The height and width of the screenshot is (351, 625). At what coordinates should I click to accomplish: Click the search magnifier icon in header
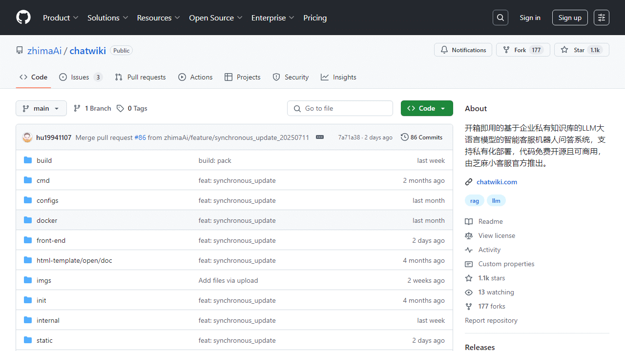[x=500, y=18]
